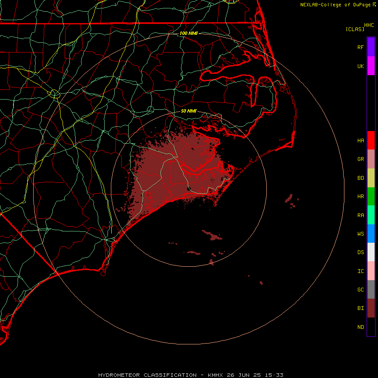This screenshot has width=378, height=378.
Task: Click the WS blue legend swatch
Action: (371, 234)
